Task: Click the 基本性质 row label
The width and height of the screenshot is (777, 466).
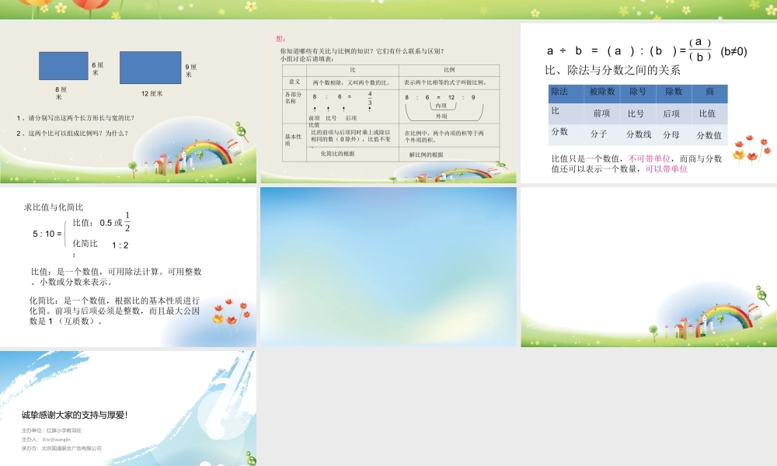Action: 293,140
